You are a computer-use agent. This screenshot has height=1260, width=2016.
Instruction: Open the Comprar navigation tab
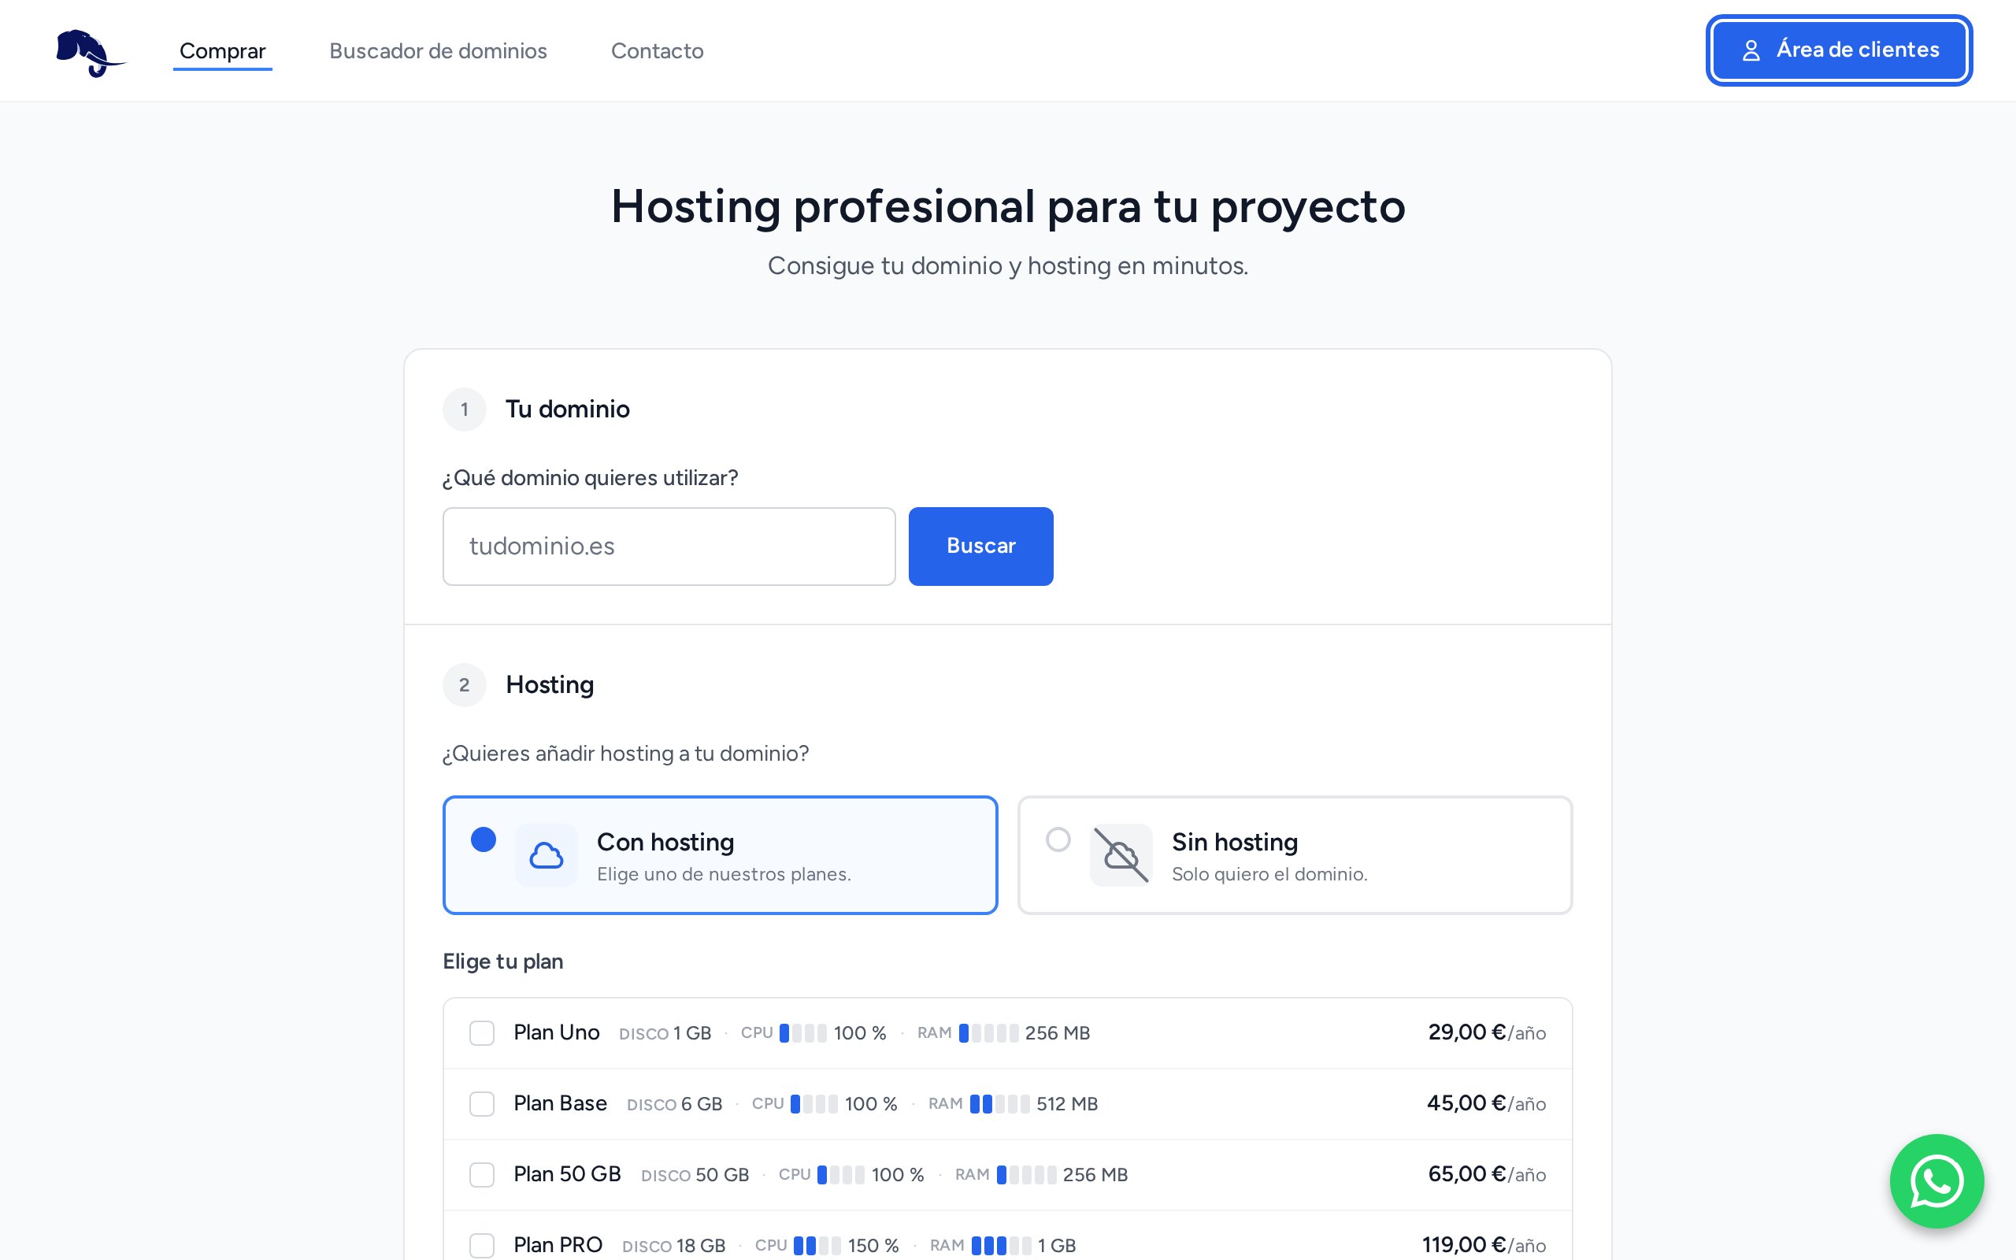222,51
